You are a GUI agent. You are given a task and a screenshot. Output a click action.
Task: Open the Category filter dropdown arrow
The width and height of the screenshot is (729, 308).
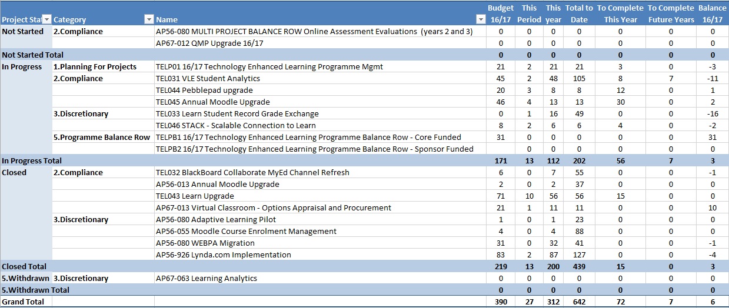(149, 20)
